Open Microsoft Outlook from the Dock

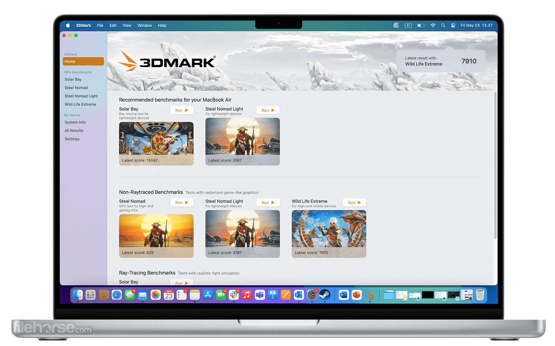pos(299,295)
